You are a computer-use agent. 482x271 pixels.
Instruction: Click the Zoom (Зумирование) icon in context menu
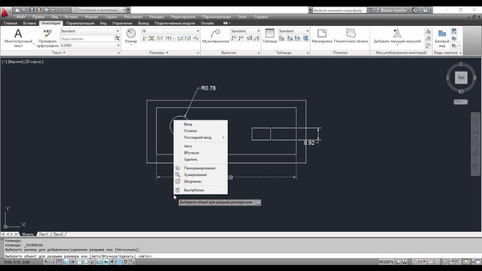[178, 175]
